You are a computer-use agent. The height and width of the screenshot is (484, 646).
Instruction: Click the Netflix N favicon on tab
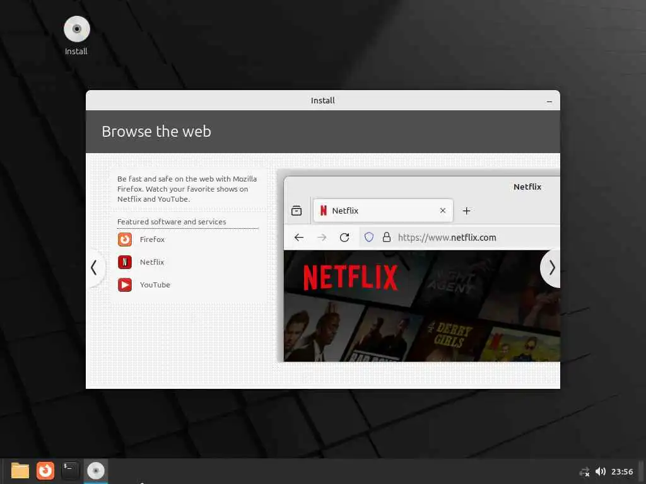(324, 210)
